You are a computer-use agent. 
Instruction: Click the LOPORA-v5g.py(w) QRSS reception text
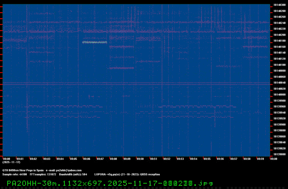pyautogui.click(x=127, y=174)
